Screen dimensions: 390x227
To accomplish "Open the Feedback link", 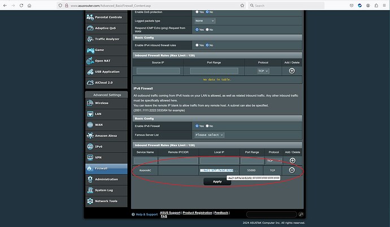I will pyautogui.click(x=221, y=213).
